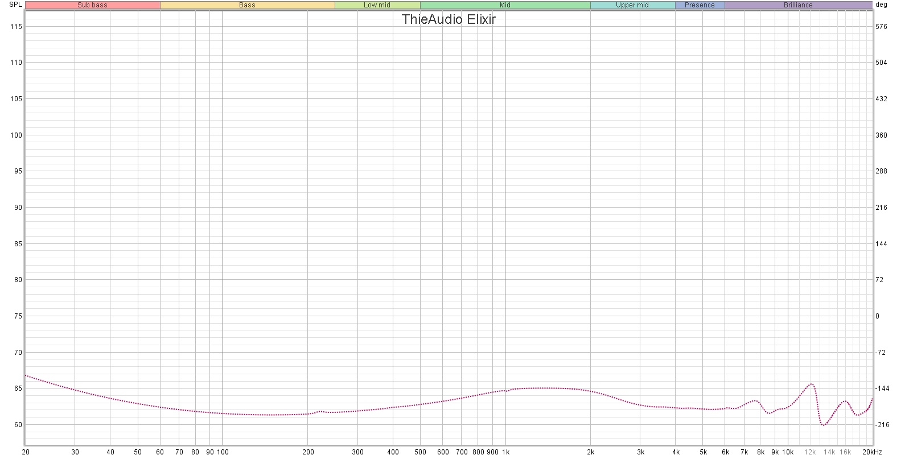This screenshot has height=459, width=905.
Task: Click the Sub bass band label
Action: click(92, 5)
